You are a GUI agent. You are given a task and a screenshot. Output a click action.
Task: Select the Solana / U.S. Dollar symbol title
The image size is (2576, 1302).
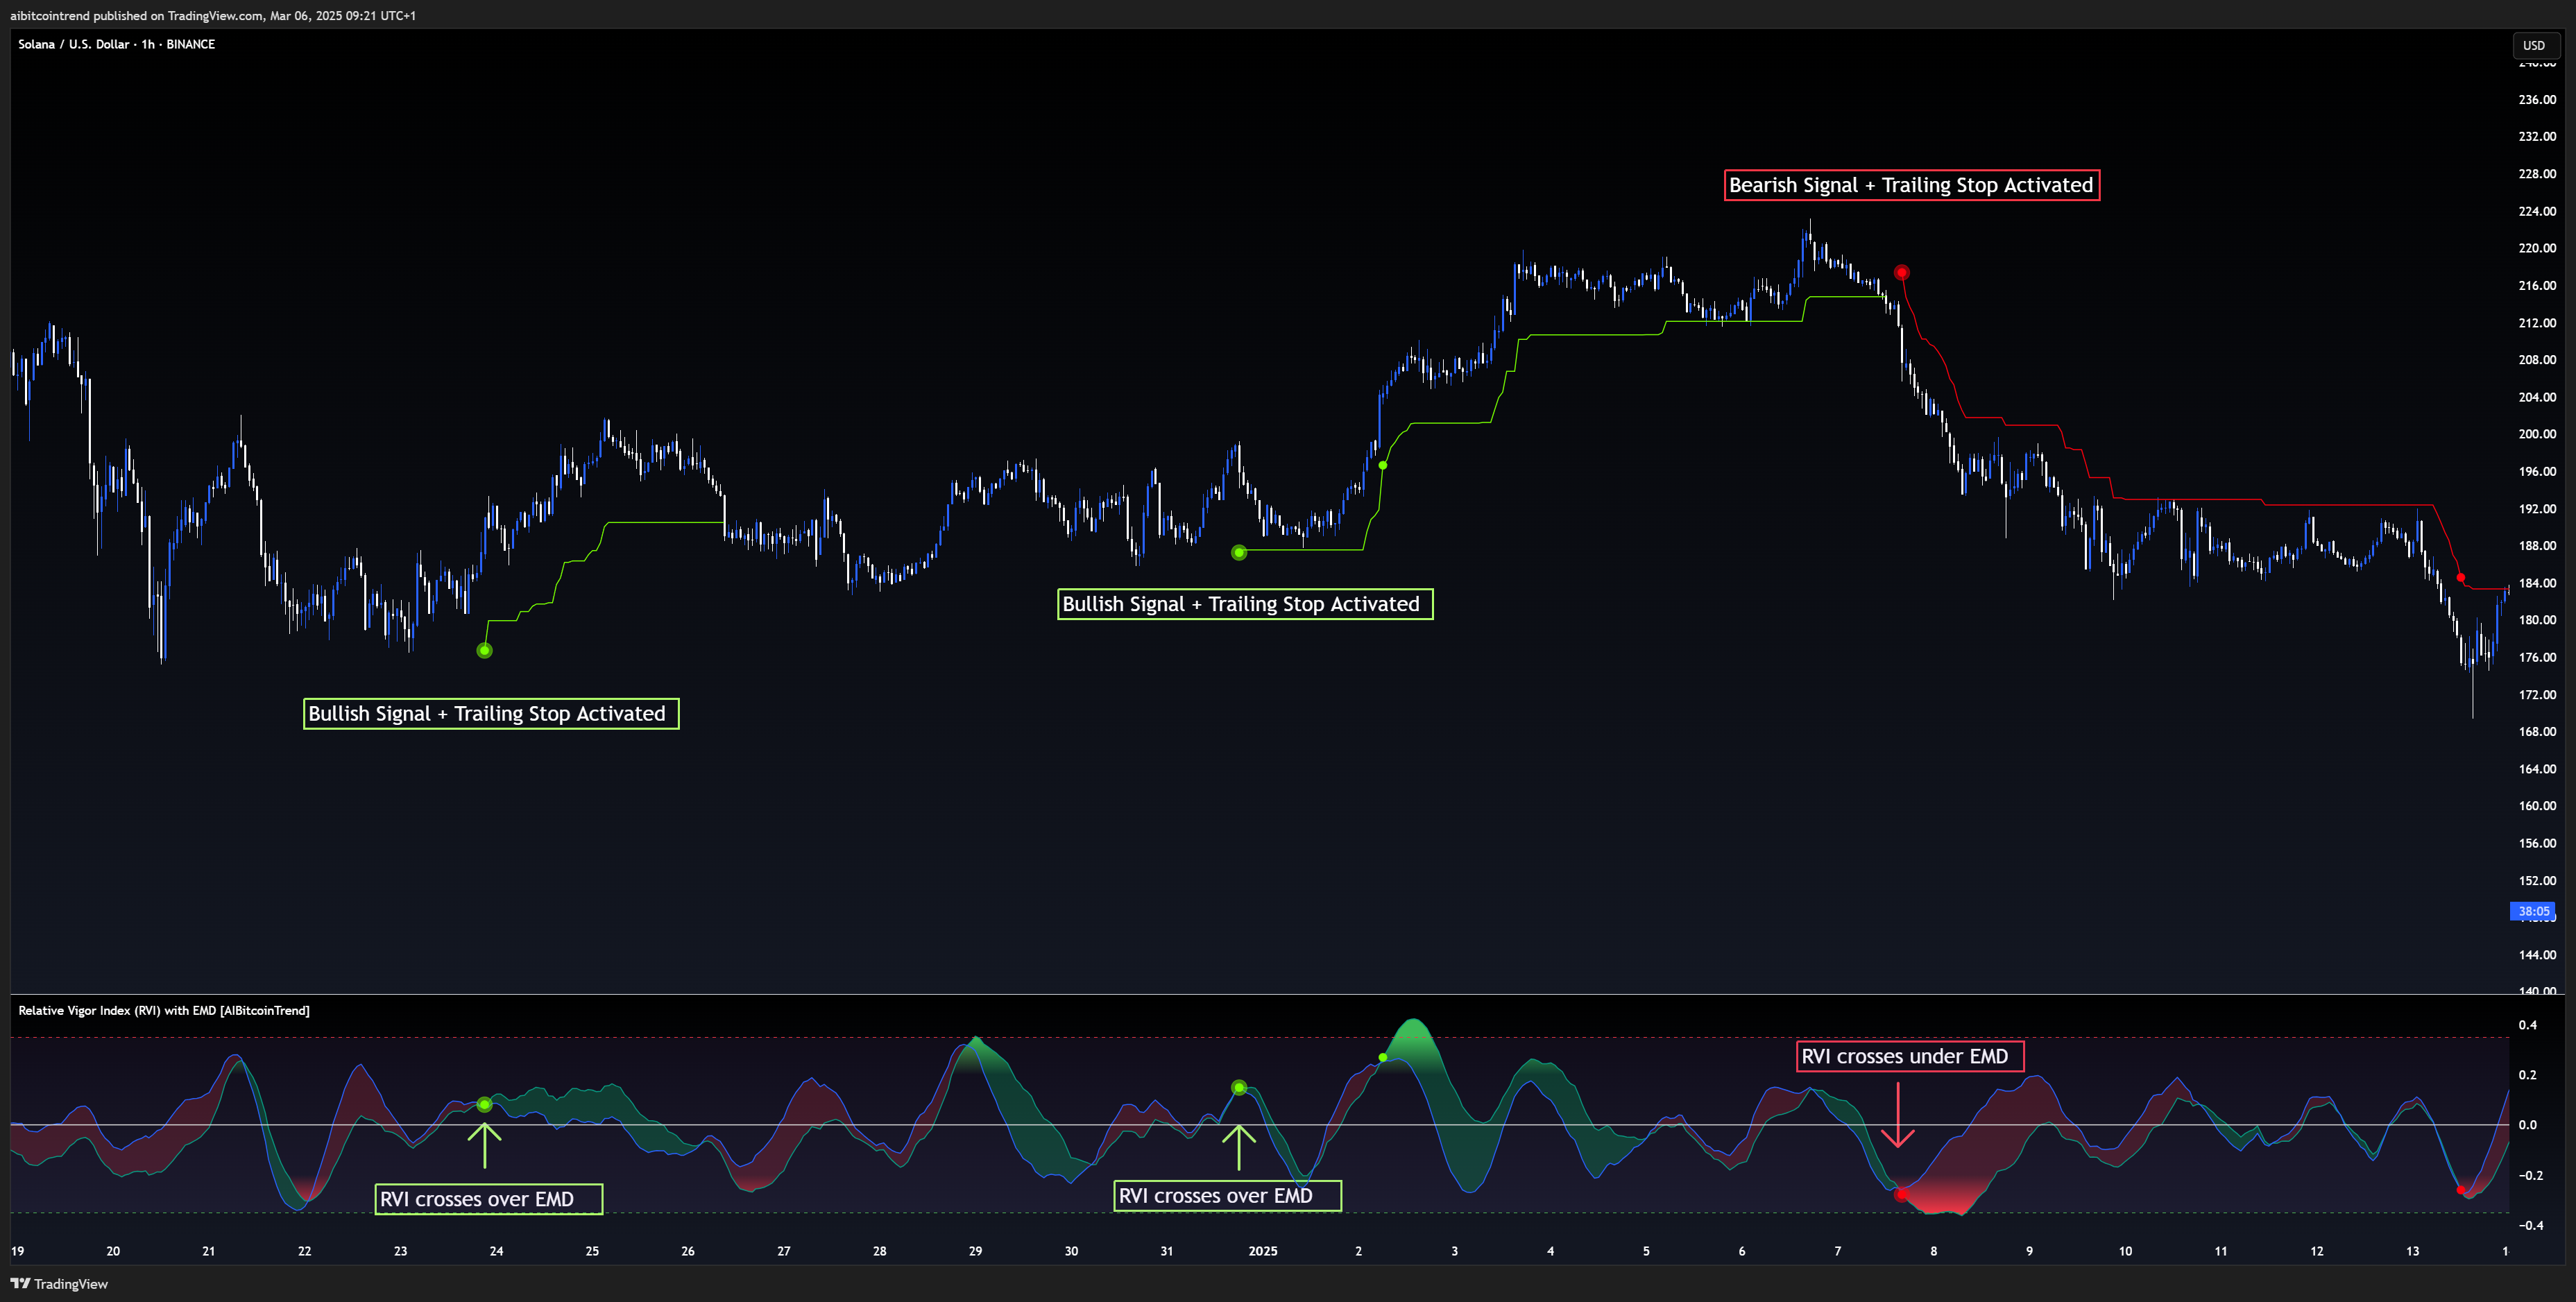coord(116,44)
